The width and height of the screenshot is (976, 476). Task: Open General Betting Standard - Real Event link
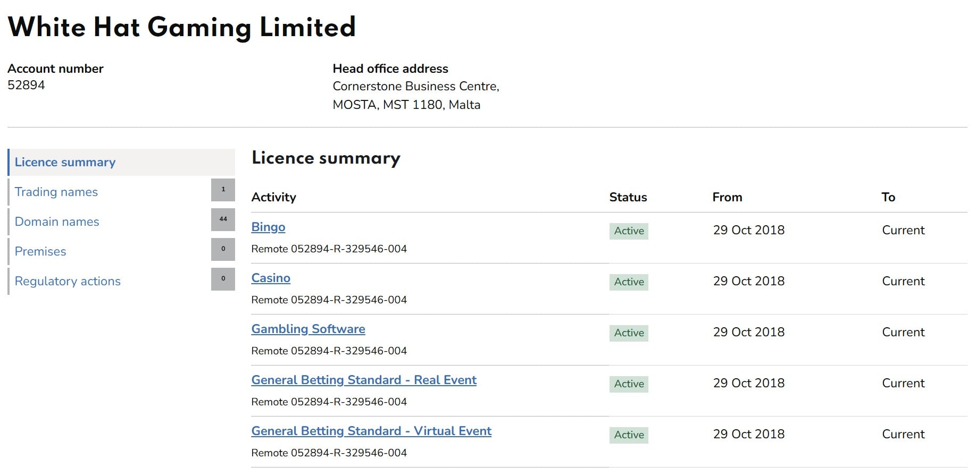pyautogui.click(x=364, y=380)
